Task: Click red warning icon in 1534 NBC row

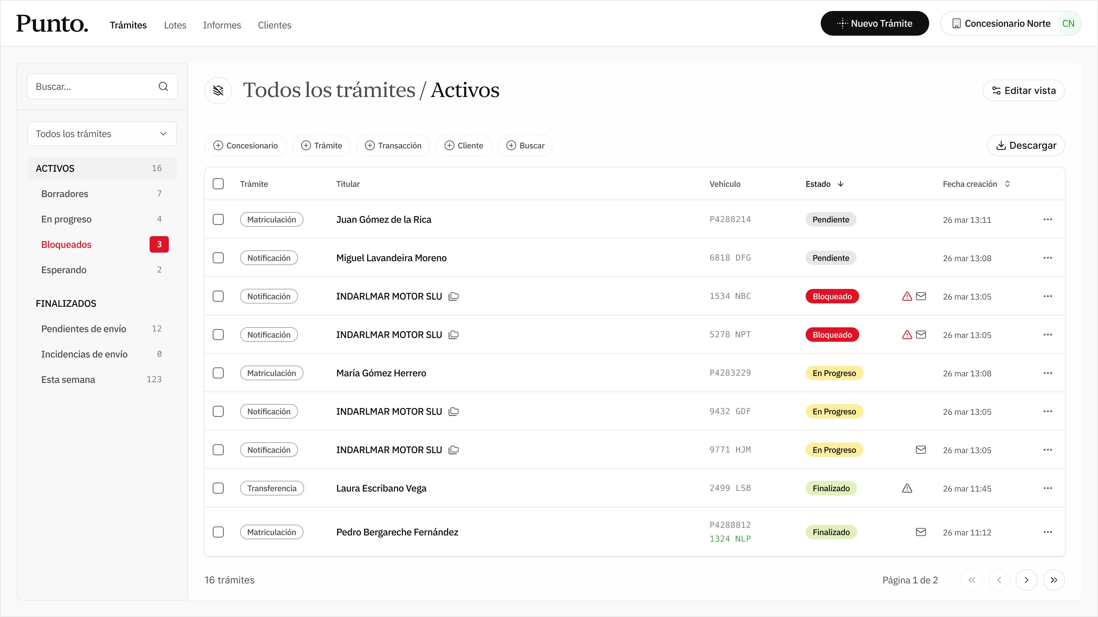Action: (907, 296)
